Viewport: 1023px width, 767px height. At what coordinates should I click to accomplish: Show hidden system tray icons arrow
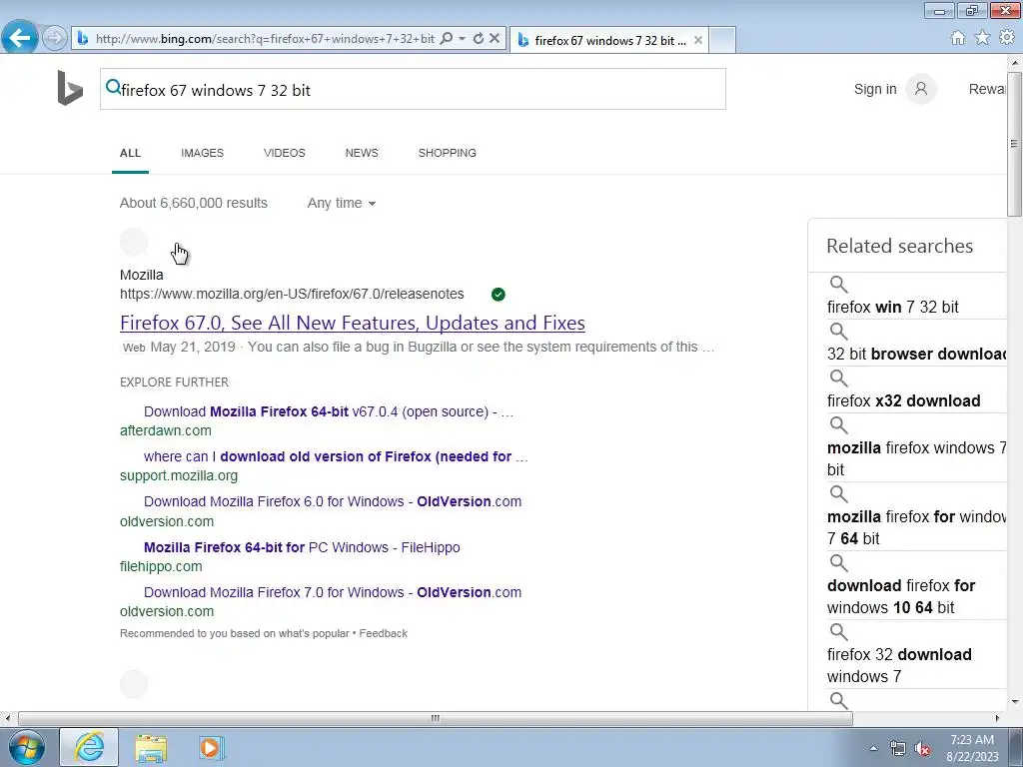873,748
